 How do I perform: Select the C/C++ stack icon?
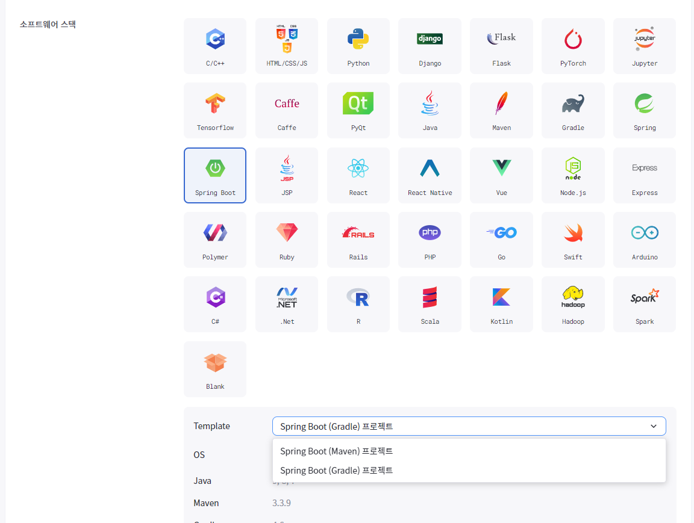click(215, 46)
